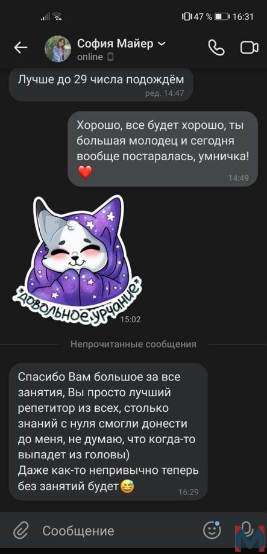Tap the red heart emoji in message
Screen dimensions: 267x554
[84, 172]
